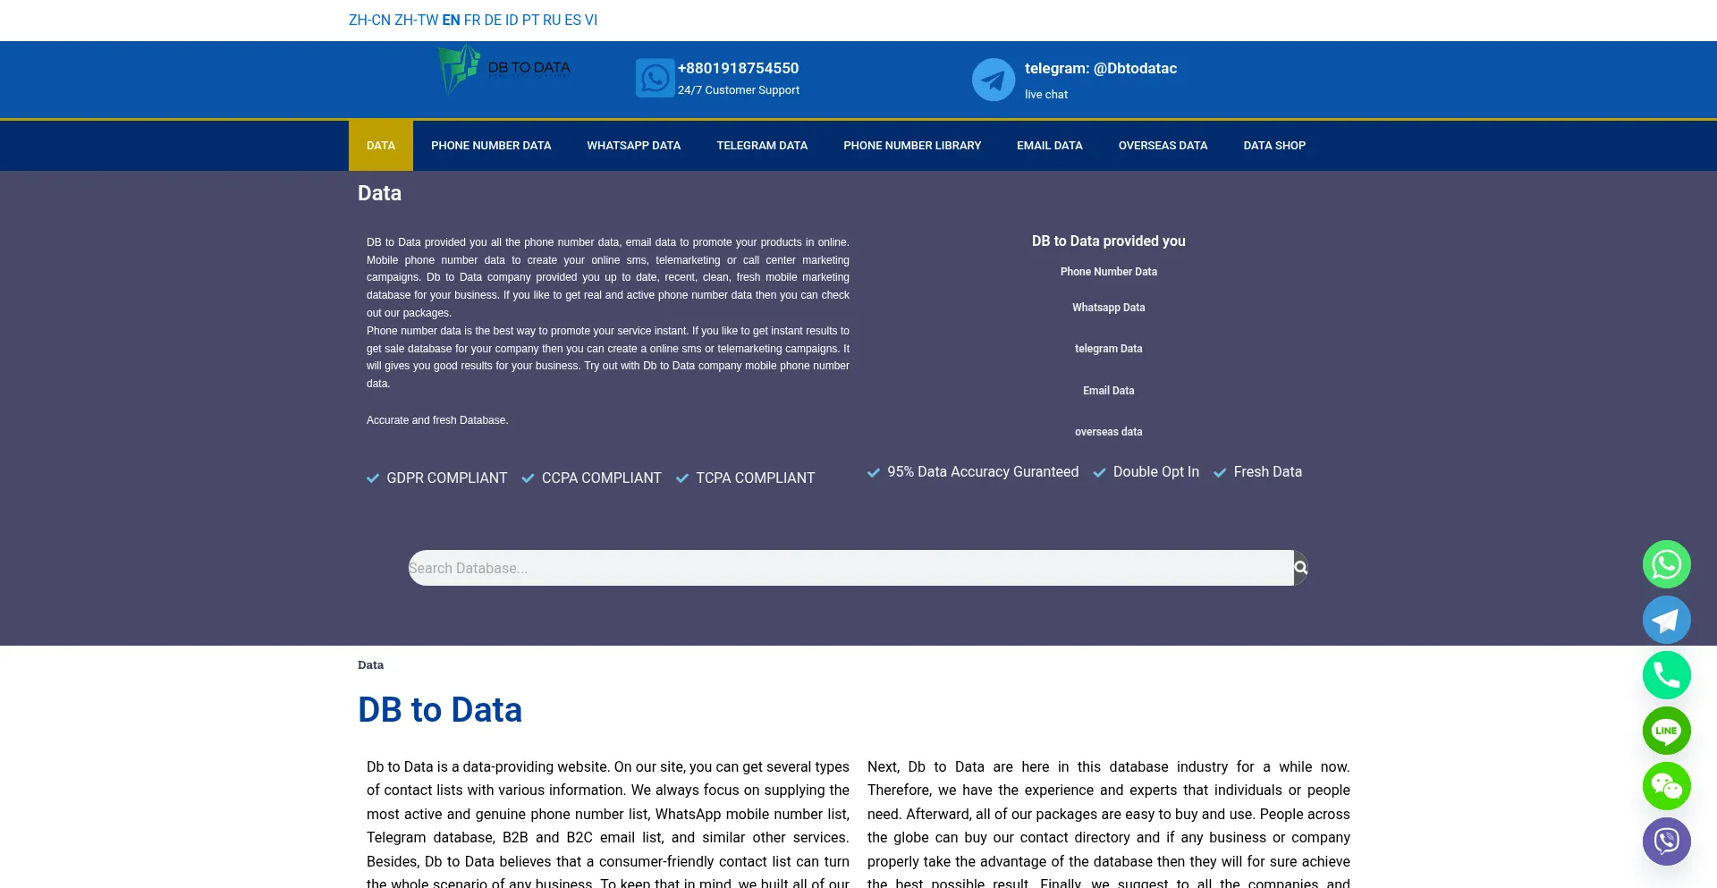Open the telegram Data link under provided list

pyautogui.click(x=1108, y=349)
